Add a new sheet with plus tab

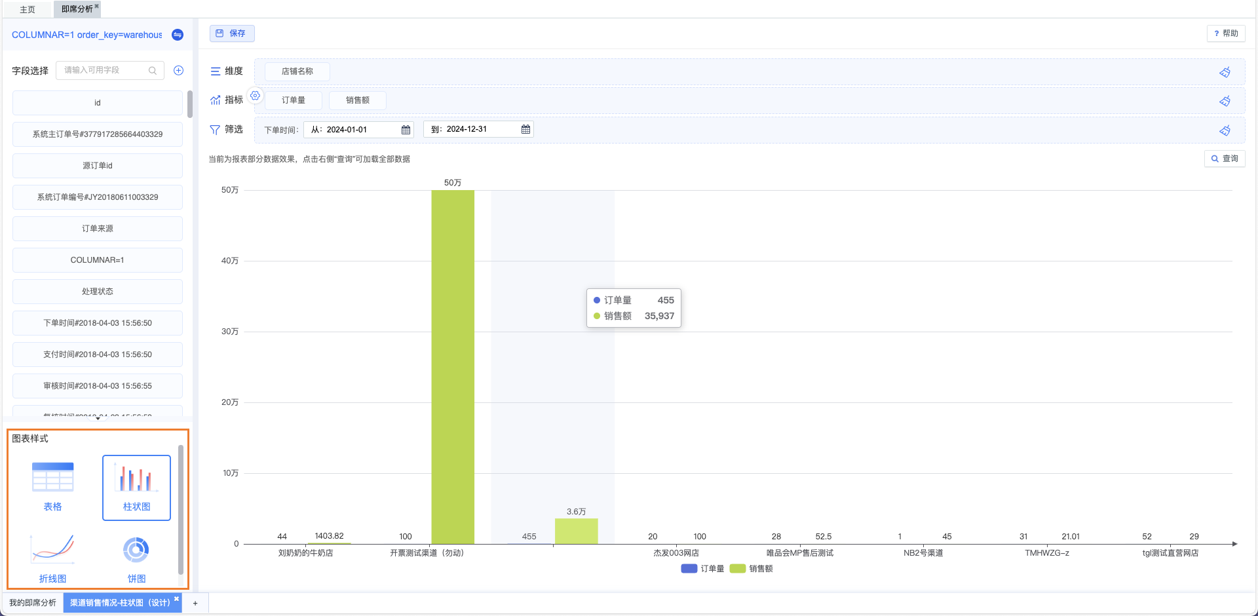click(195, 604)
